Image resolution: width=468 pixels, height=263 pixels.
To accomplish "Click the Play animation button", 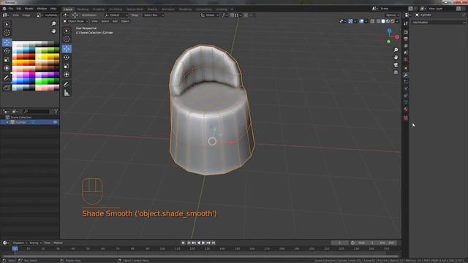I will tap(203, 243).
